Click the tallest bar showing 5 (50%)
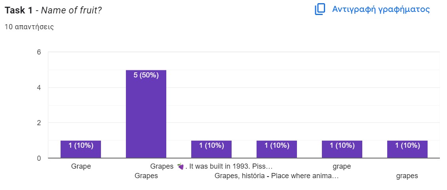The height and width of the screenshot is (190, 447). pos(146,114)
